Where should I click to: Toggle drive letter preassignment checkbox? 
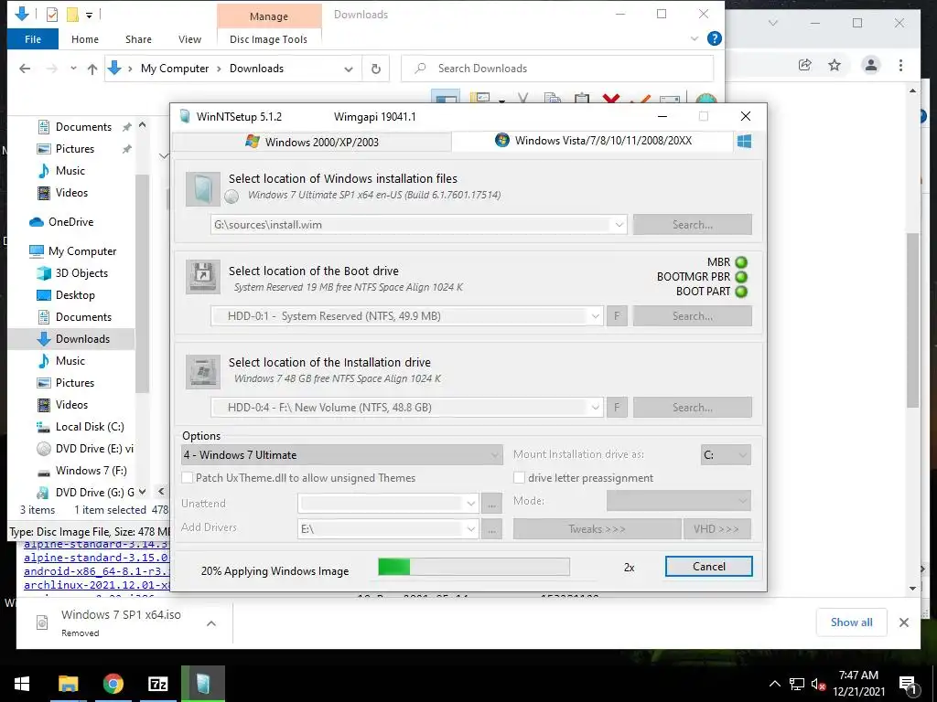[x=520, y=477]
